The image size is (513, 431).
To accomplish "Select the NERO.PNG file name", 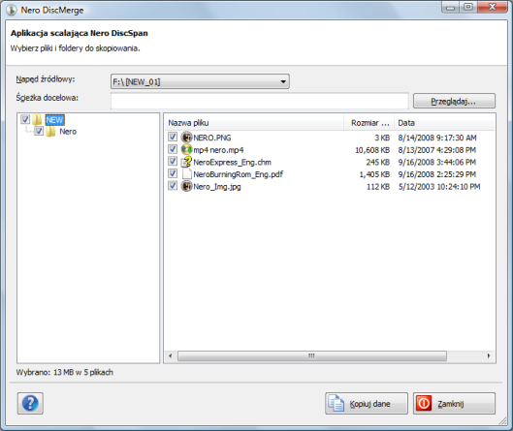I will (x=212, y=138).
